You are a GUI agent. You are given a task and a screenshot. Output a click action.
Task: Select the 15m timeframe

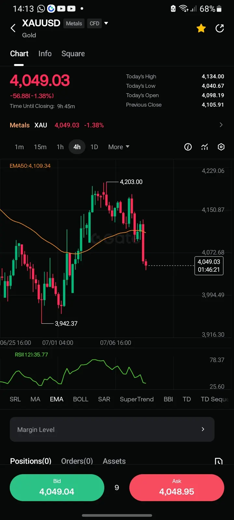[x=40, y=147]
